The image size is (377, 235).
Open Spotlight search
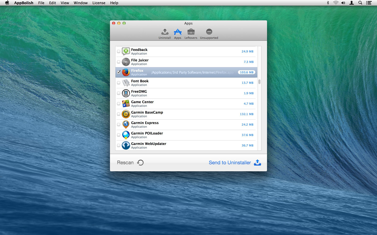click(x=360, y=3)
